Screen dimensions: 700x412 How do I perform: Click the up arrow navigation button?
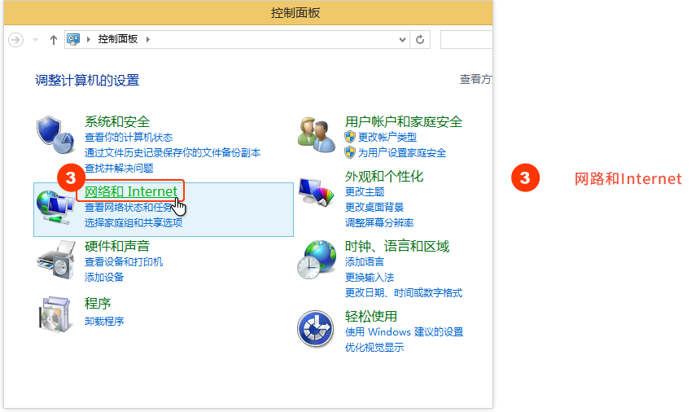(x=54, y=39)
